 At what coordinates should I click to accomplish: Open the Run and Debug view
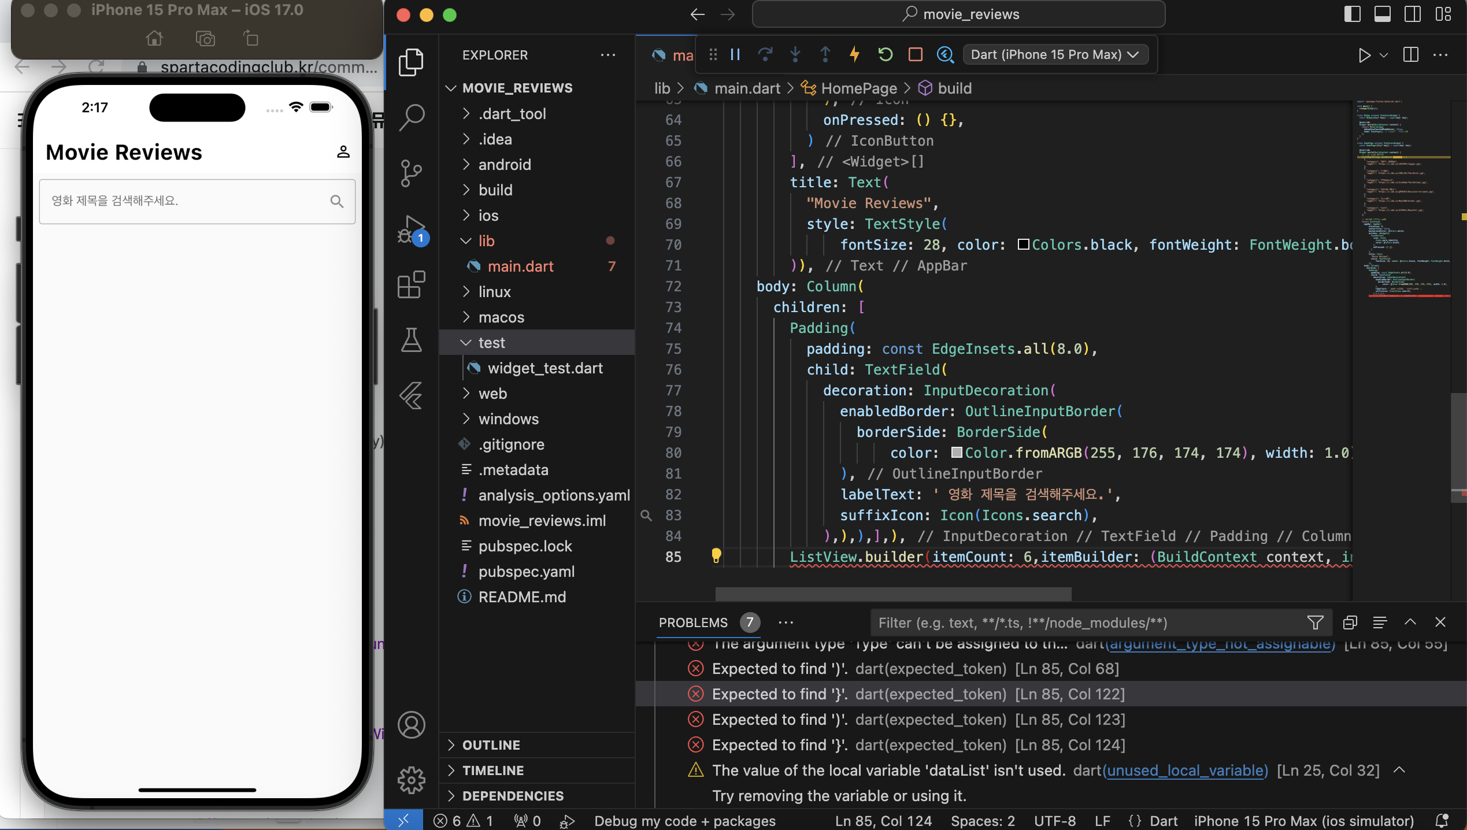click(x=412, y=229)
